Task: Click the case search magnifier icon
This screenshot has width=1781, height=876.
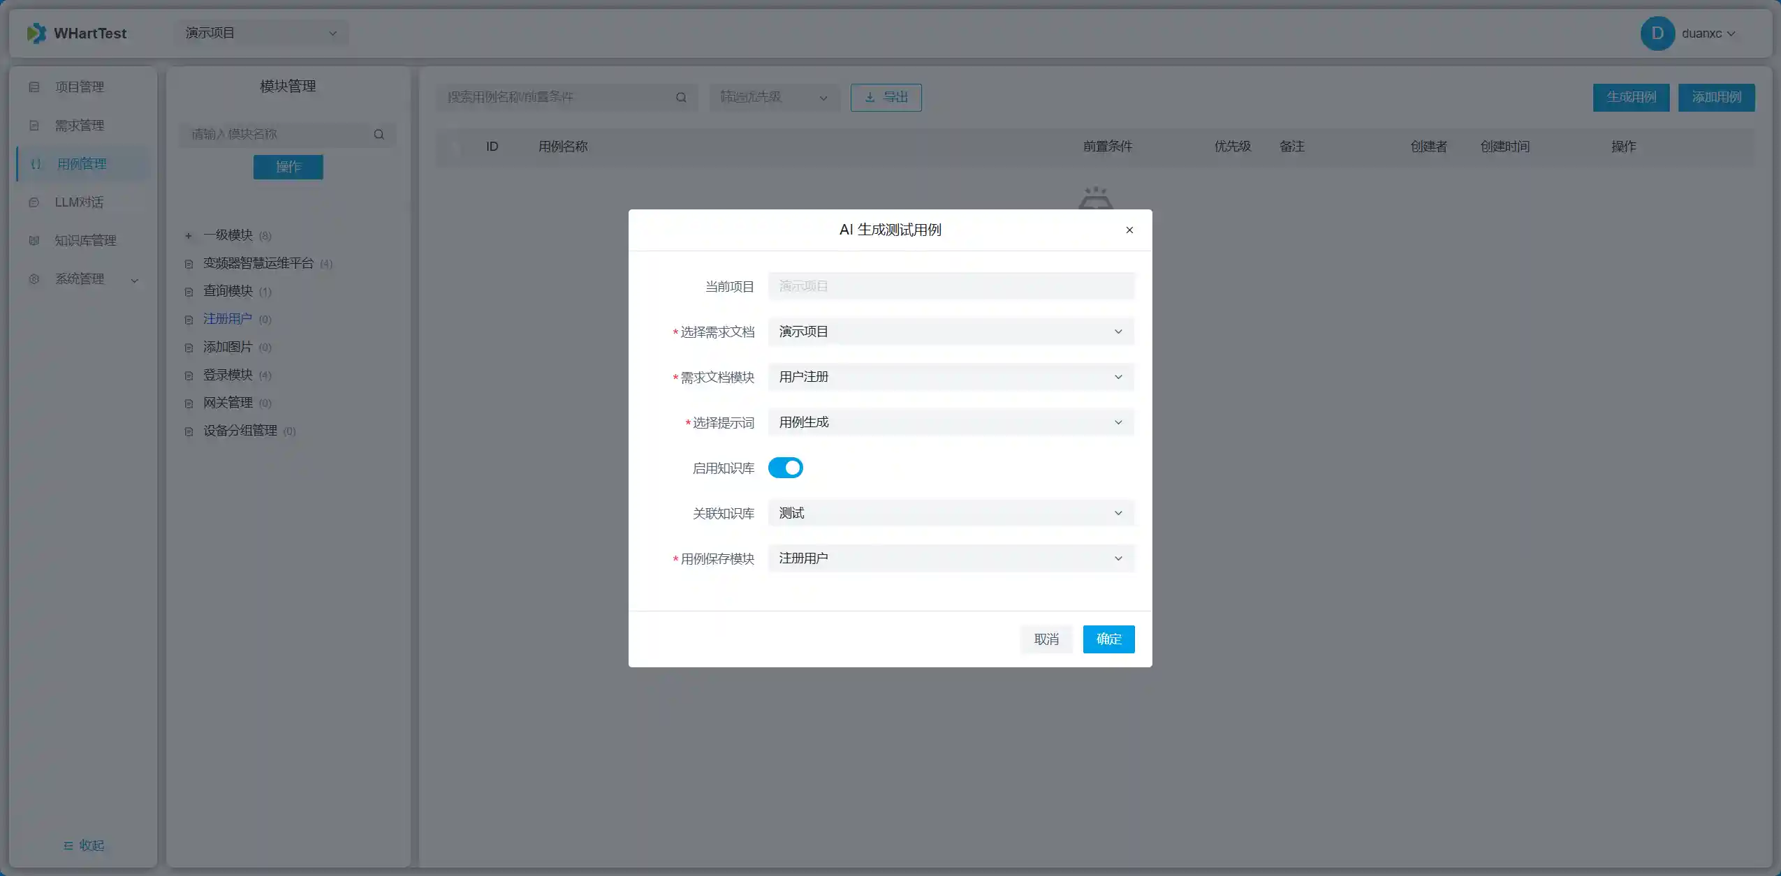Action: [681, 98]
